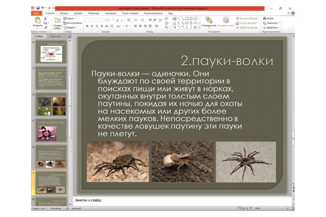This screenshot has height=217, width=326.
Task: Increase list indent level
Action: (x=155, y=20)
